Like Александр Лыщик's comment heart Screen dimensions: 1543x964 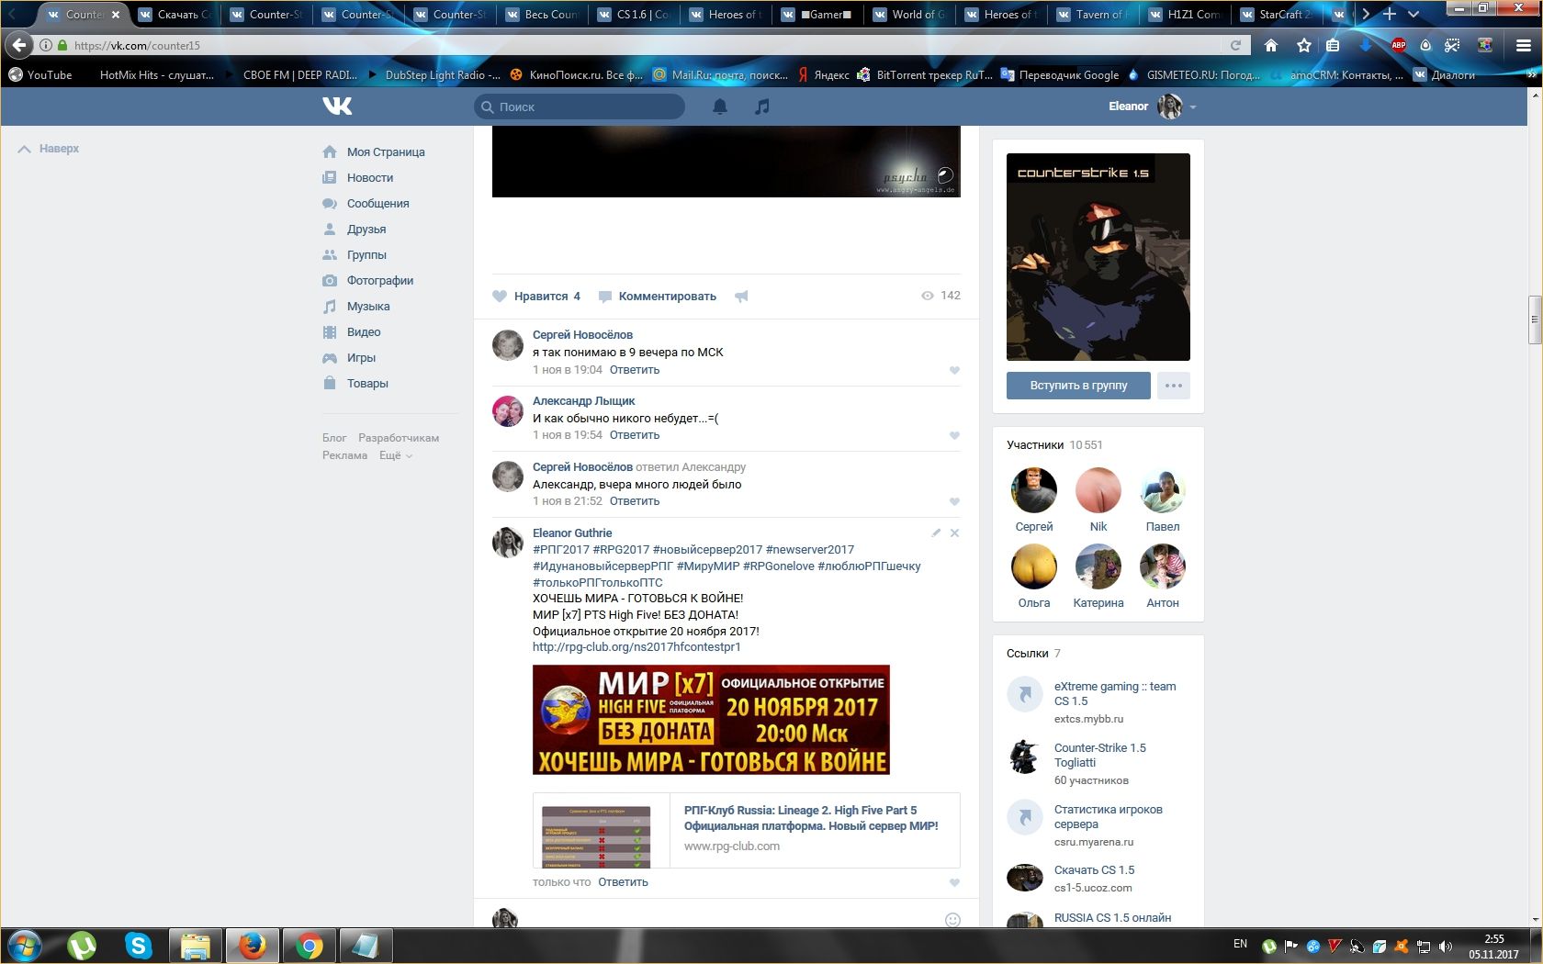coord(954,436)
